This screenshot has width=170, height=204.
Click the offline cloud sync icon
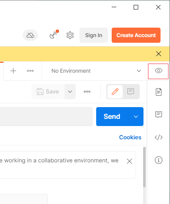(x=30, y=35)
